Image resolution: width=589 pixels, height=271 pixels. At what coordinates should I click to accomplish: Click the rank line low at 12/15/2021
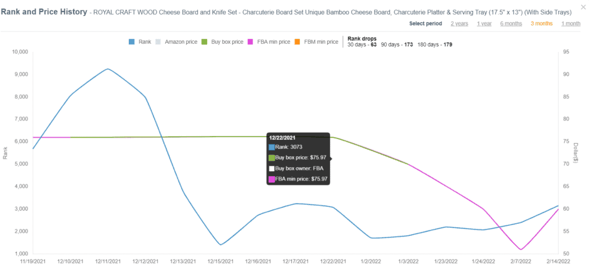(220, 245)
